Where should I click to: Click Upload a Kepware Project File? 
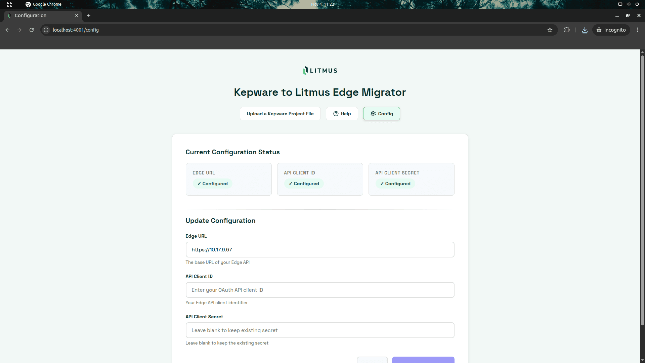280,114
